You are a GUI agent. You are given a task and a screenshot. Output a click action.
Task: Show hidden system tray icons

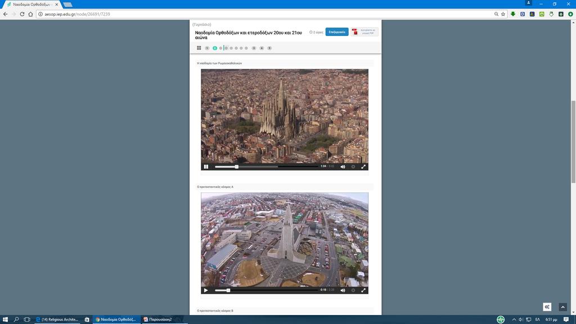(x=514, y=319)
